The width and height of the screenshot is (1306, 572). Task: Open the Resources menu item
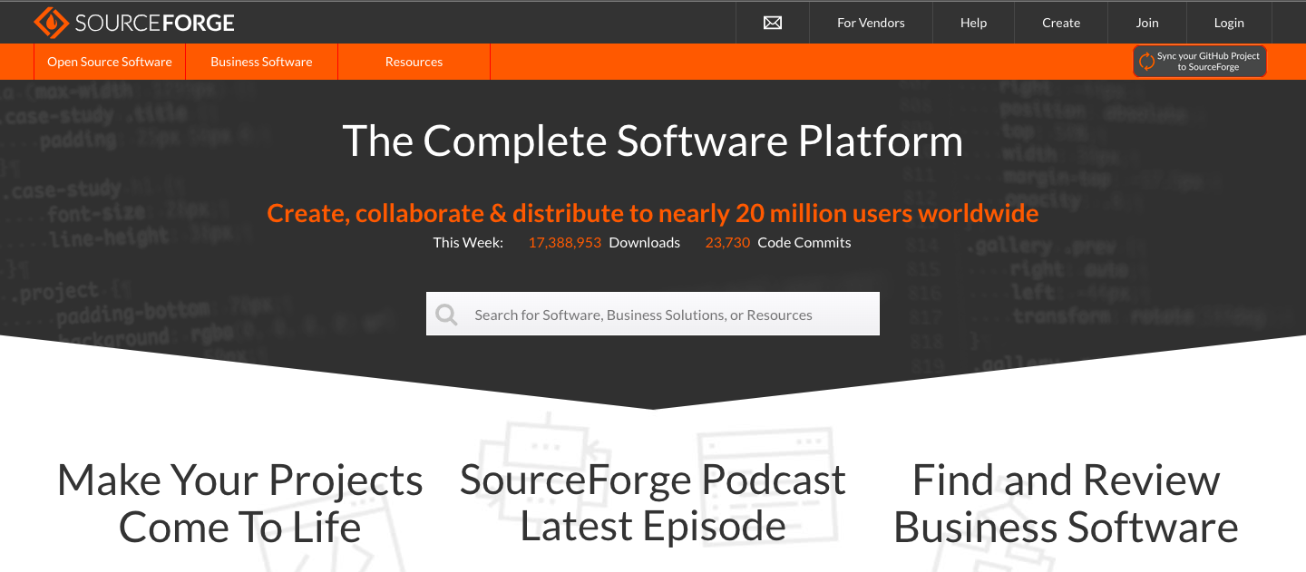[x=414, y=62]
